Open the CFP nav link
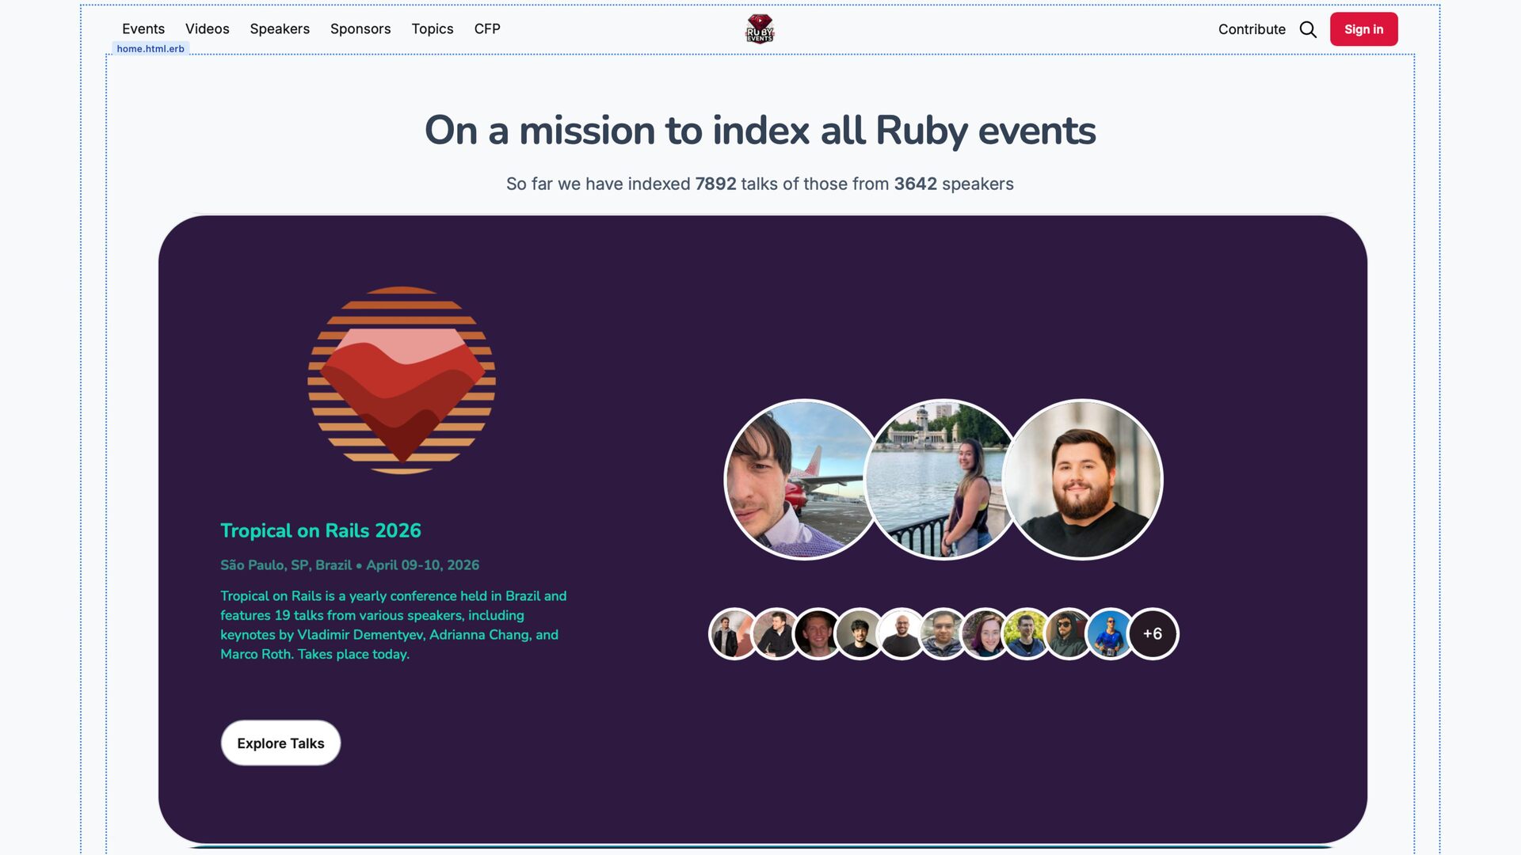Viewport: 1521px width, 855px height. coord(487,29)
